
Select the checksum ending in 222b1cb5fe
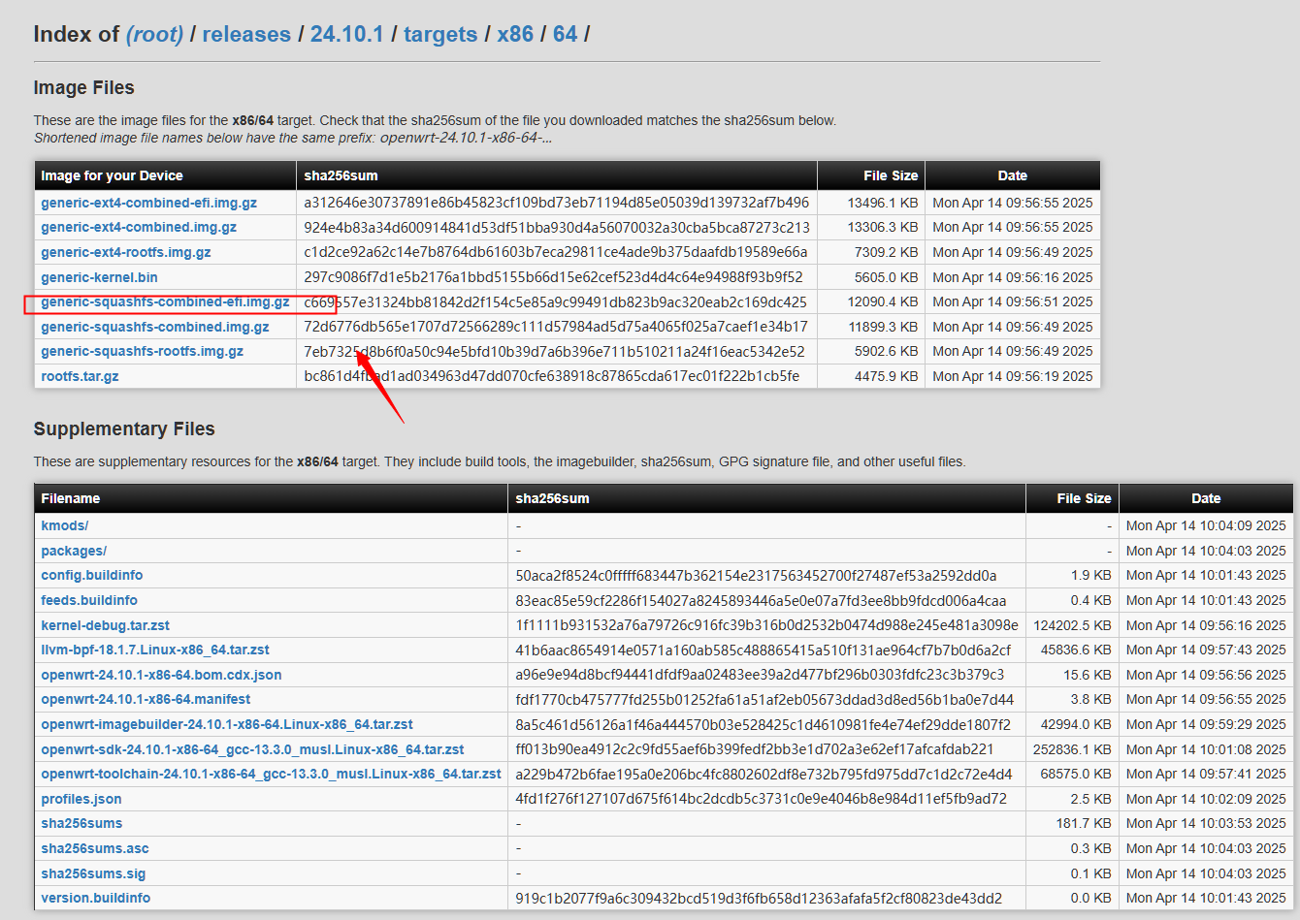click(x=552, y=376)
